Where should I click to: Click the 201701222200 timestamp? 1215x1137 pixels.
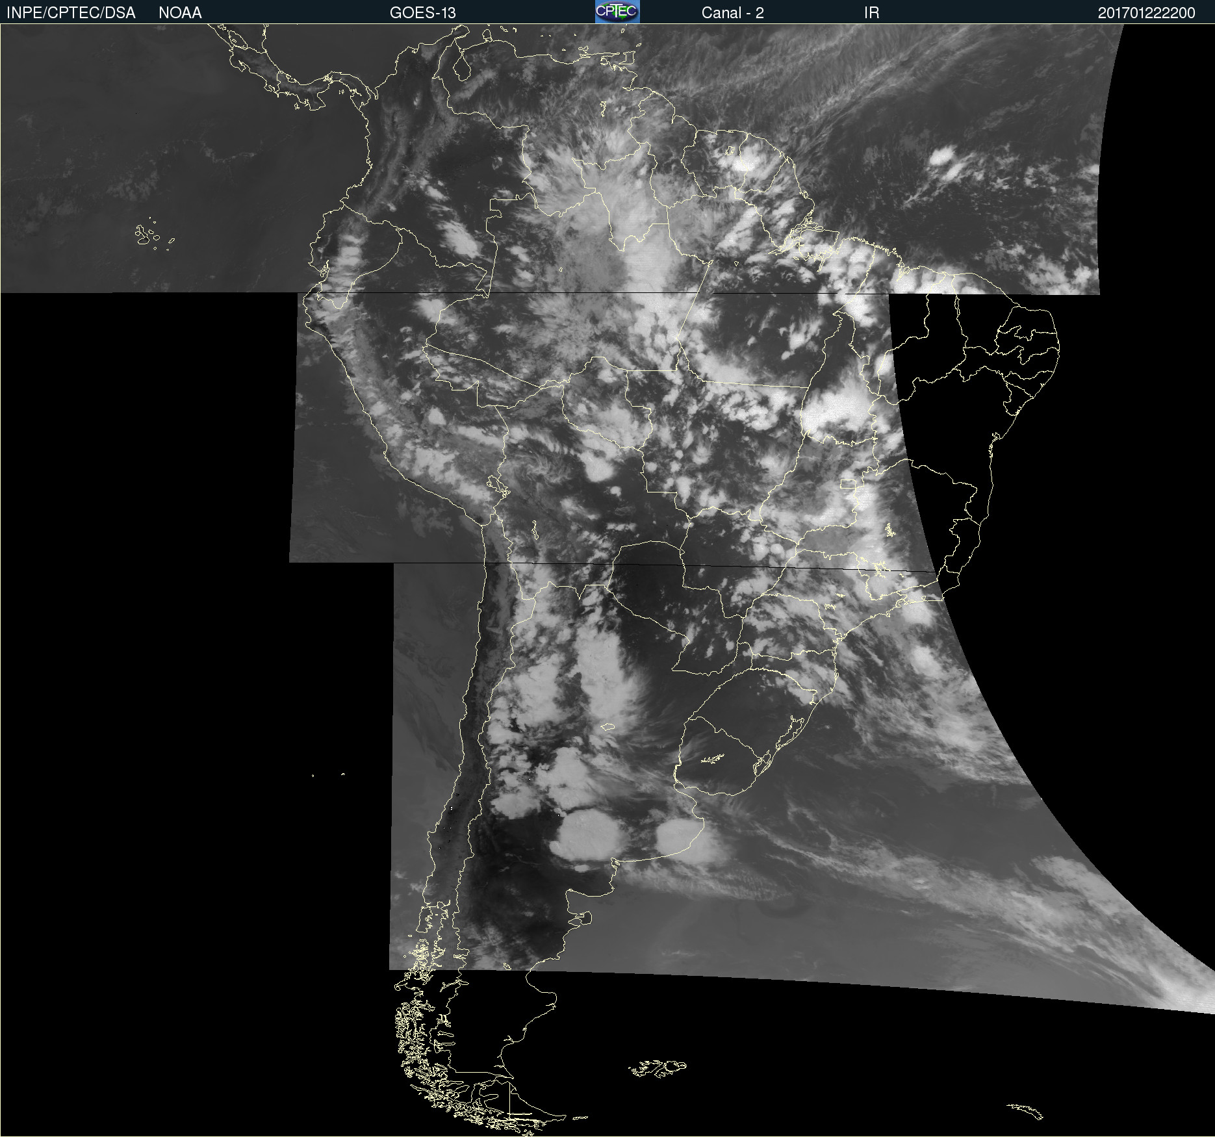[x=1146, y=13]
